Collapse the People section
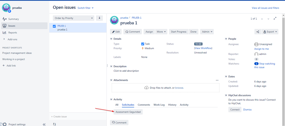This screenshot has height=126, width=285. click(226, 39)
